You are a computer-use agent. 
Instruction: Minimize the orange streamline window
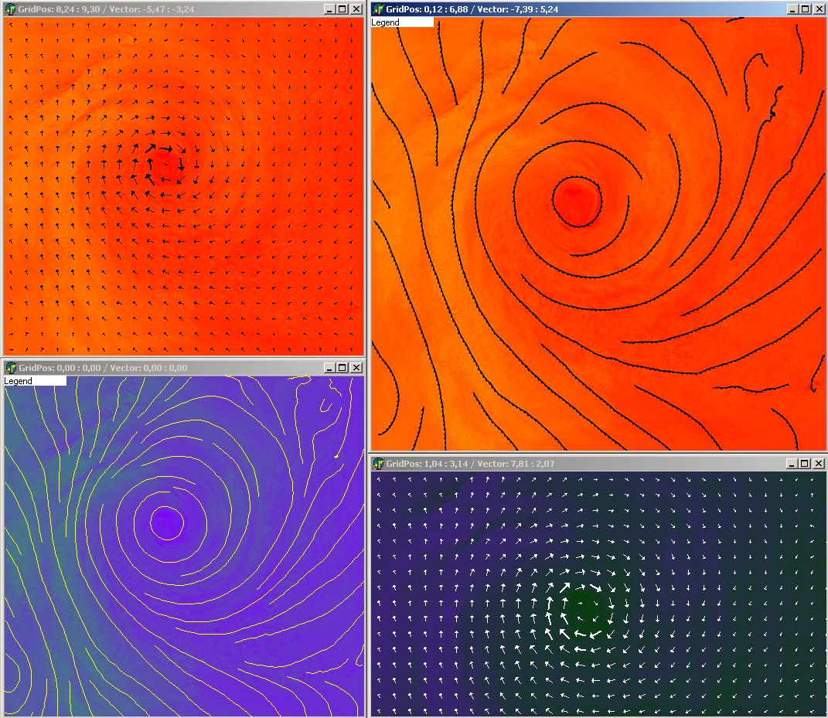pyautogui.click(x=792, y=9)
